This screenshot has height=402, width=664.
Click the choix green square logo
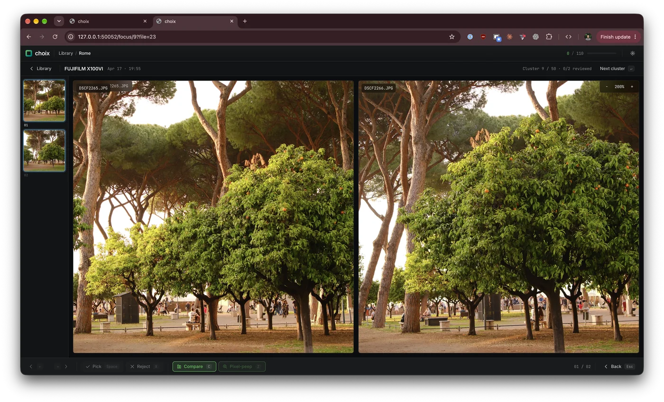pyautogui.click(x=28, y=54)
